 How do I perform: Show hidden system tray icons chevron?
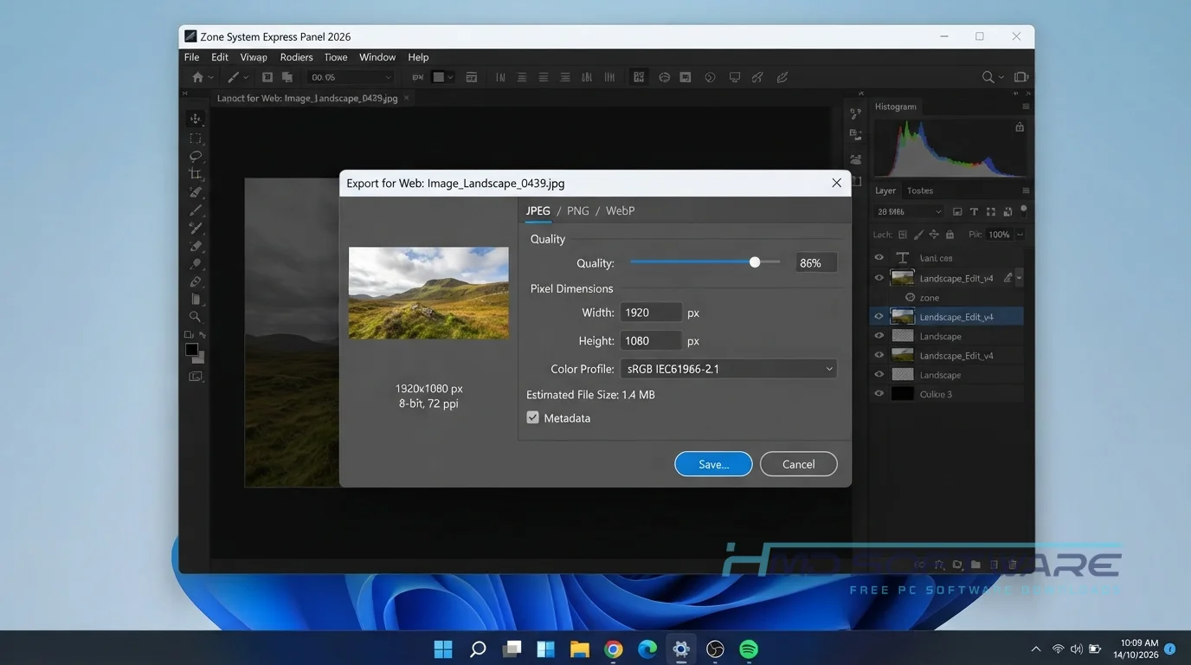point(1036,649)
